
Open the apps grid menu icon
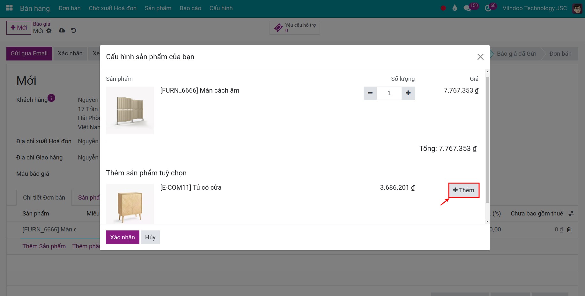(x=9, y=8)
